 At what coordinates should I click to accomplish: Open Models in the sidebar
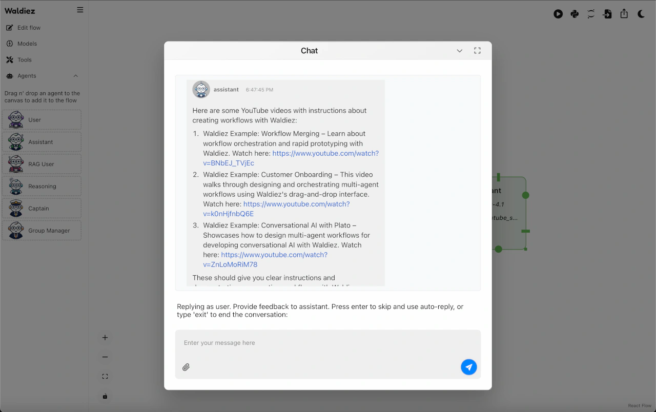tap(27, 44)
